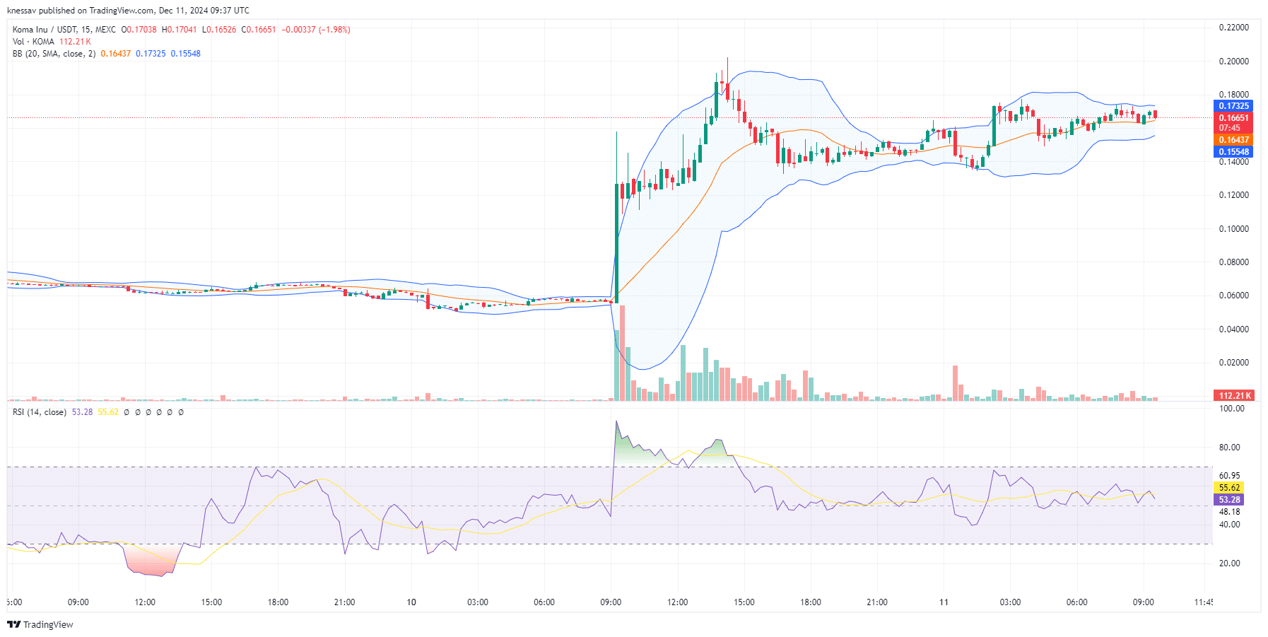Click the 07:45 candle countdown label
Image resolution: width=1268 pixels, height=637 pixels.
[1229, 128]
